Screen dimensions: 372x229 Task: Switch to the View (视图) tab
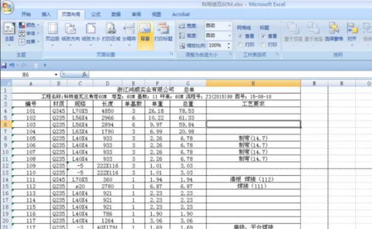pos(157,14)
